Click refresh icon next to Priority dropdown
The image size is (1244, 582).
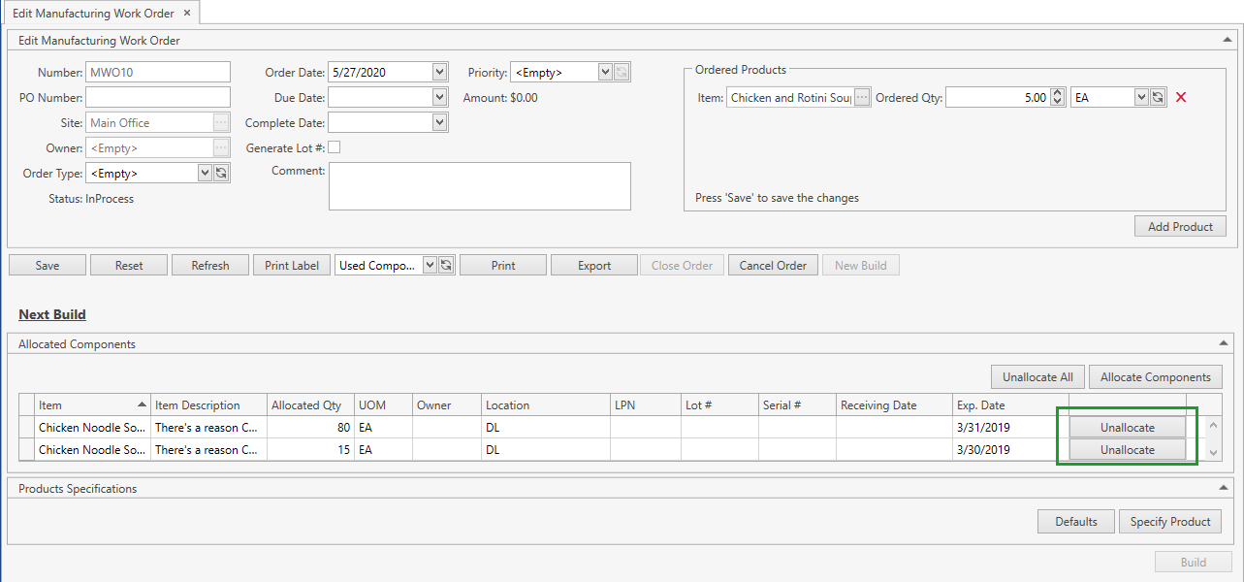click(621, 72)
